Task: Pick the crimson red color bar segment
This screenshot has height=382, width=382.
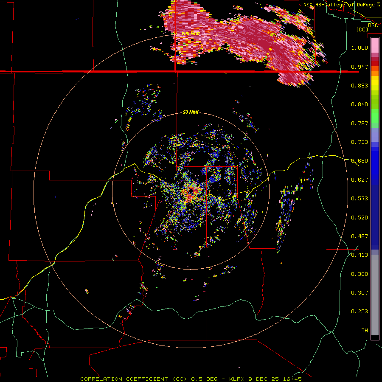Action: tap(375, 59)
